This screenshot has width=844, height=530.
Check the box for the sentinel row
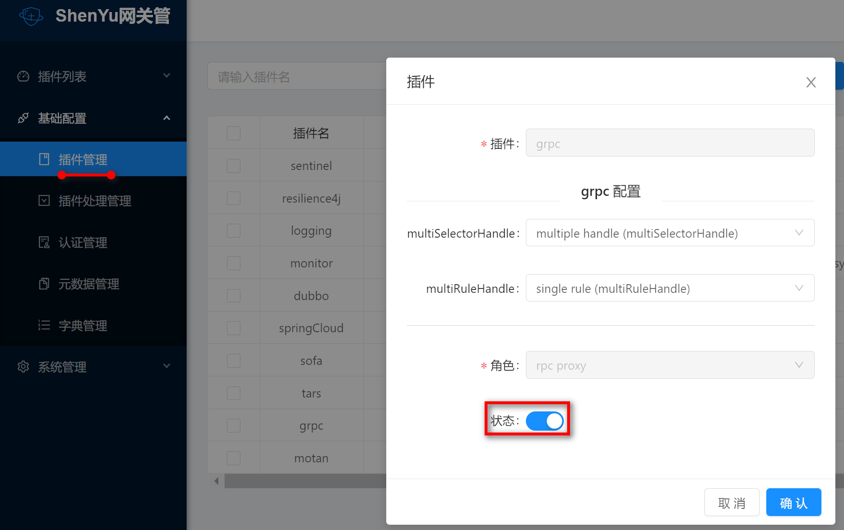234,166
